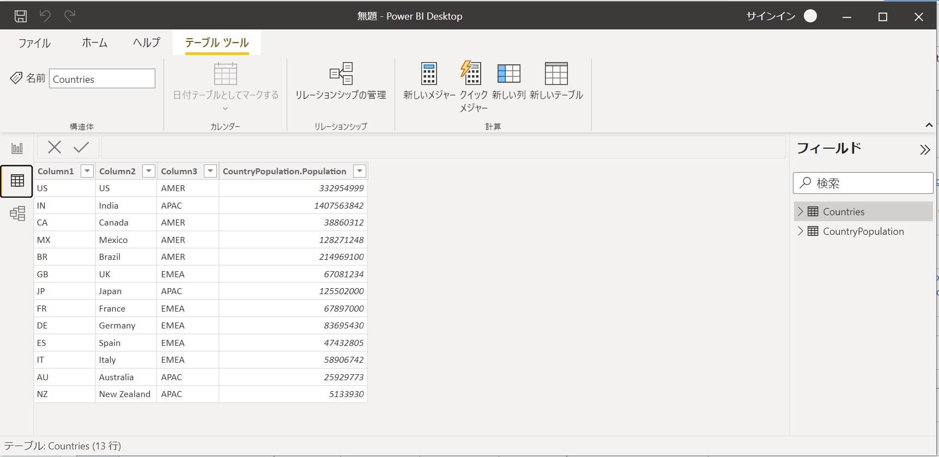Add a 新しい列

point(508,82)
